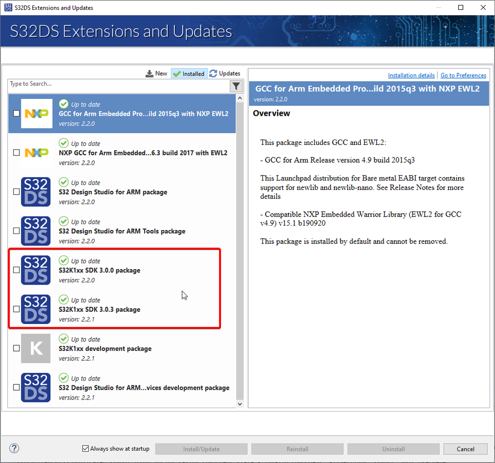Click the Cancel button
The height and width of the screenshot is (463, 495).
click(x=465, y=449)
